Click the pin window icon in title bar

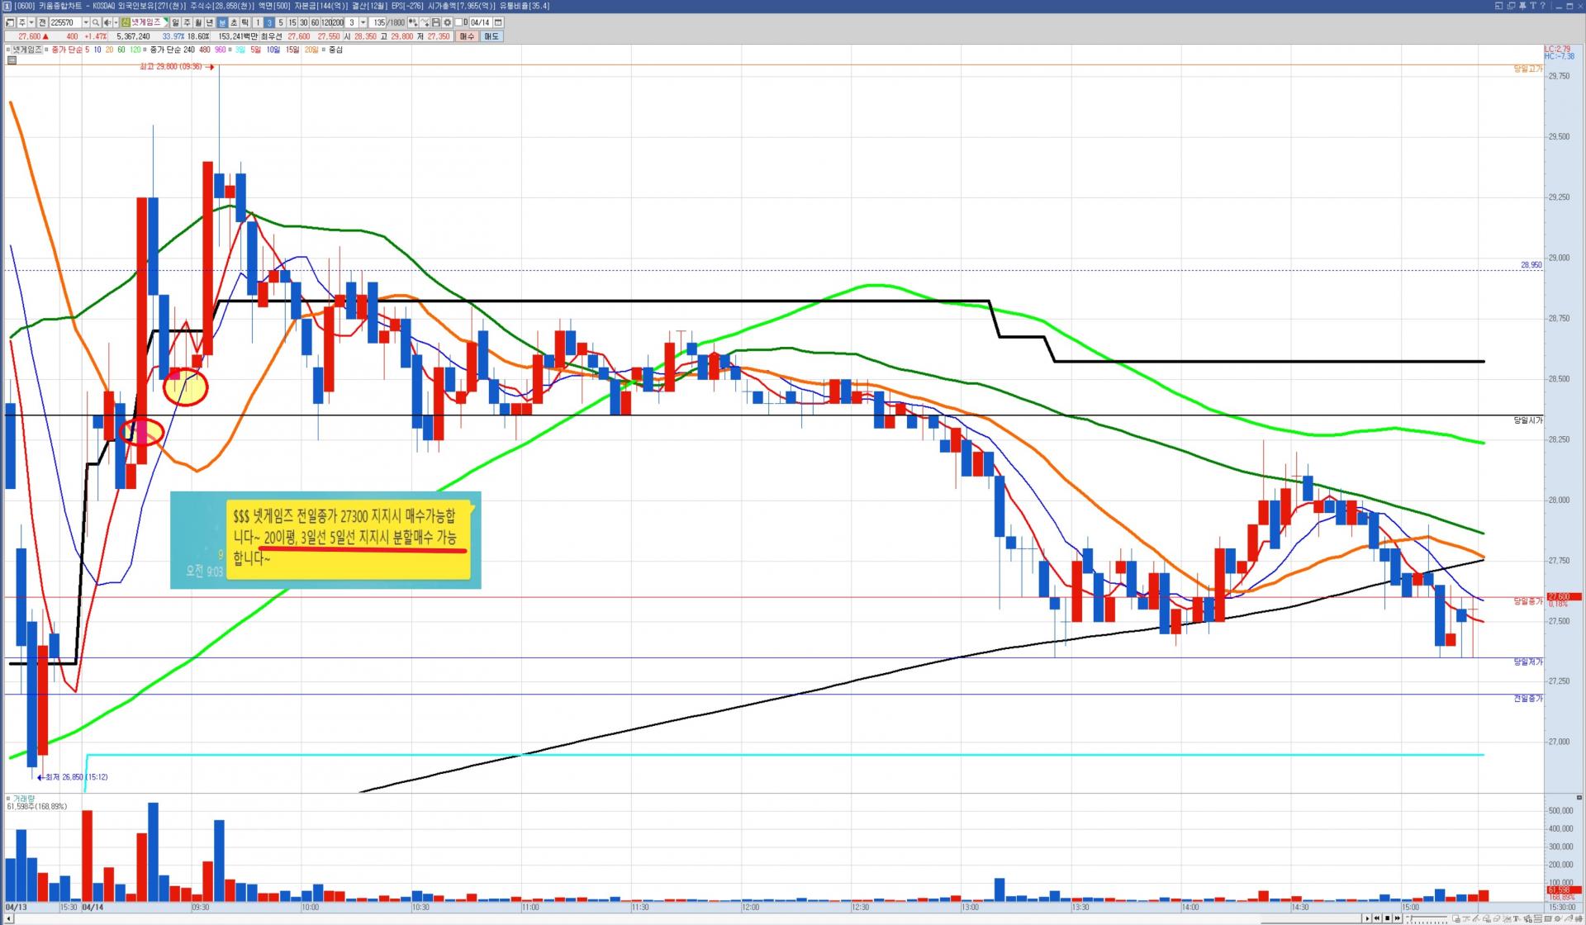coord(1522,6)
